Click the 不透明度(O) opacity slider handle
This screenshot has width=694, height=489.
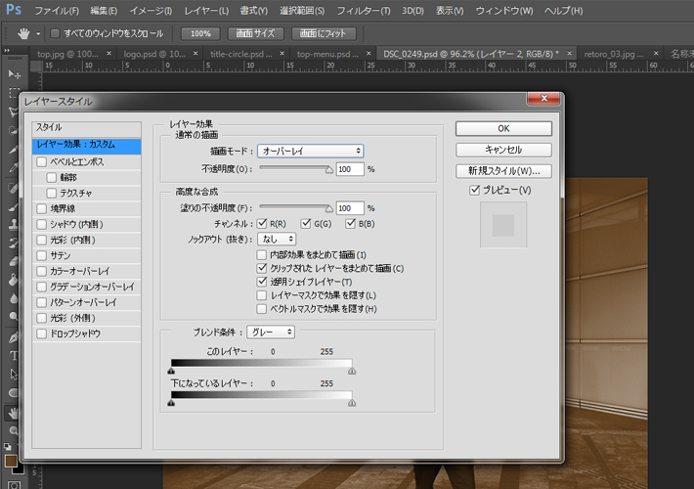[x=328, y=170]
